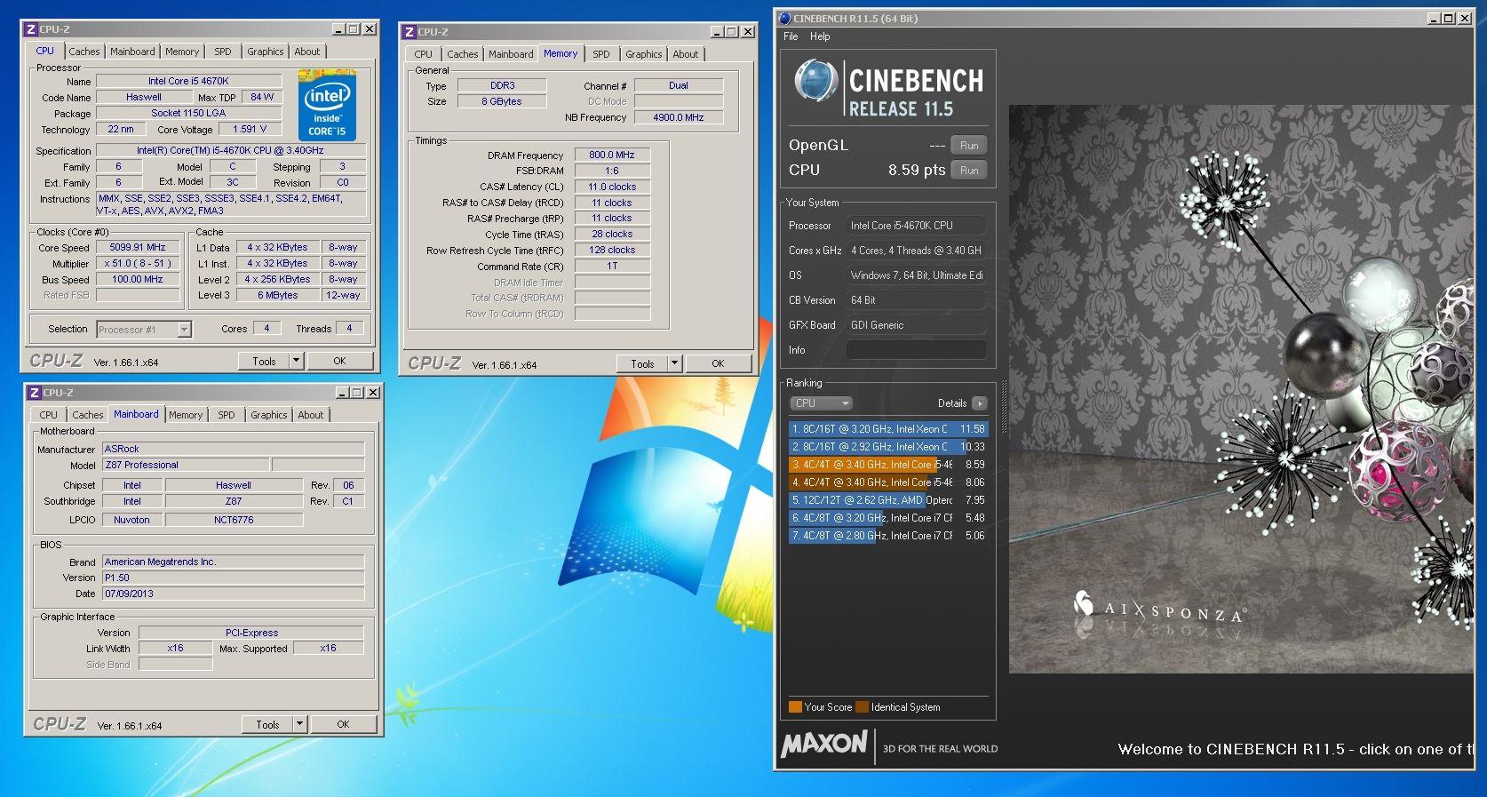Switch to Caches tab in CPU window
1487x797 pixels.
[84, 52]
